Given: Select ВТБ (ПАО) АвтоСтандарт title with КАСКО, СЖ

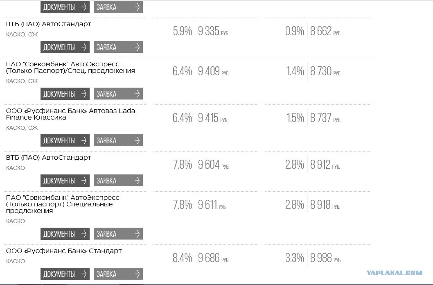Looking at the screenshot, I should pyautogui.click(x=49, y=24).
